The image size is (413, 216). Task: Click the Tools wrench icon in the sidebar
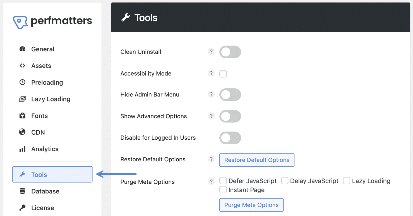(23, 174)
